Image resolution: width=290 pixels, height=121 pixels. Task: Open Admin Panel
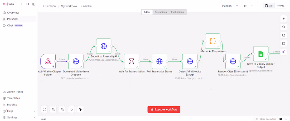[19, 92]
